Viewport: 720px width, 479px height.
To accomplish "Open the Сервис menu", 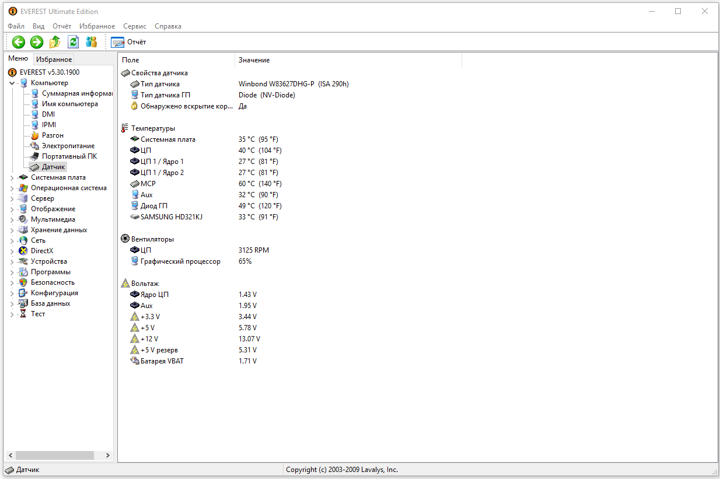I will pyautogui.click(x=135, y=26).
